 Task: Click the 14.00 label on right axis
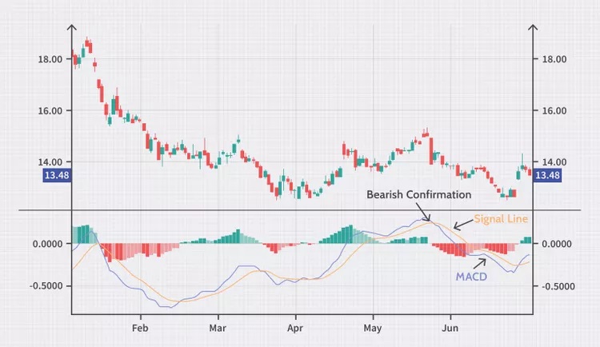(554, 162)
